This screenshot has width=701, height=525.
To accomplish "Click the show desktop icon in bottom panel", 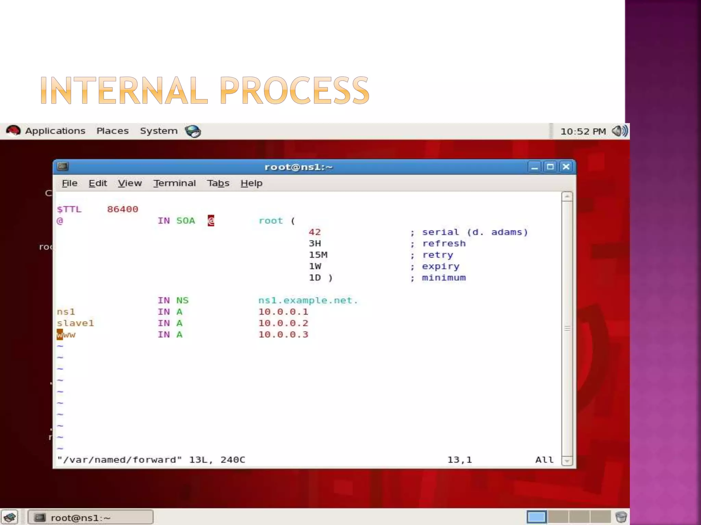I will [10, 517].
